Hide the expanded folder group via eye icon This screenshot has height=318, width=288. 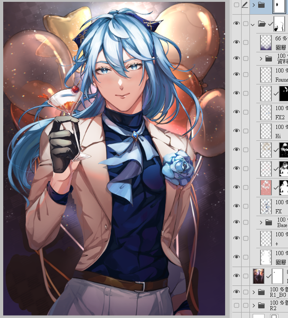[236, 23]
